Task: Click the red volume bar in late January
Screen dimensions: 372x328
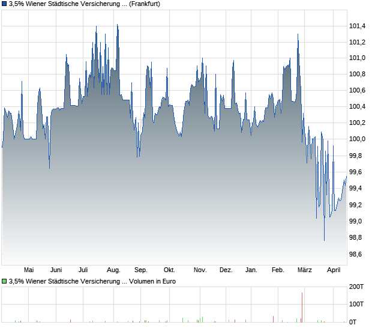Action: coord(274,319)
